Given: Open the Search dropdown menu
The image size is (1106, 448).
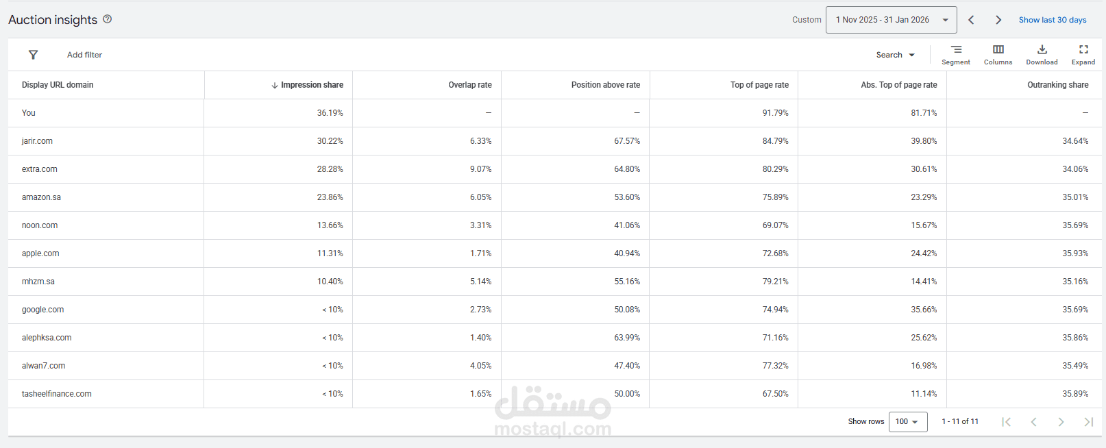Looking at the screenshot, I should tap(895, 55).
